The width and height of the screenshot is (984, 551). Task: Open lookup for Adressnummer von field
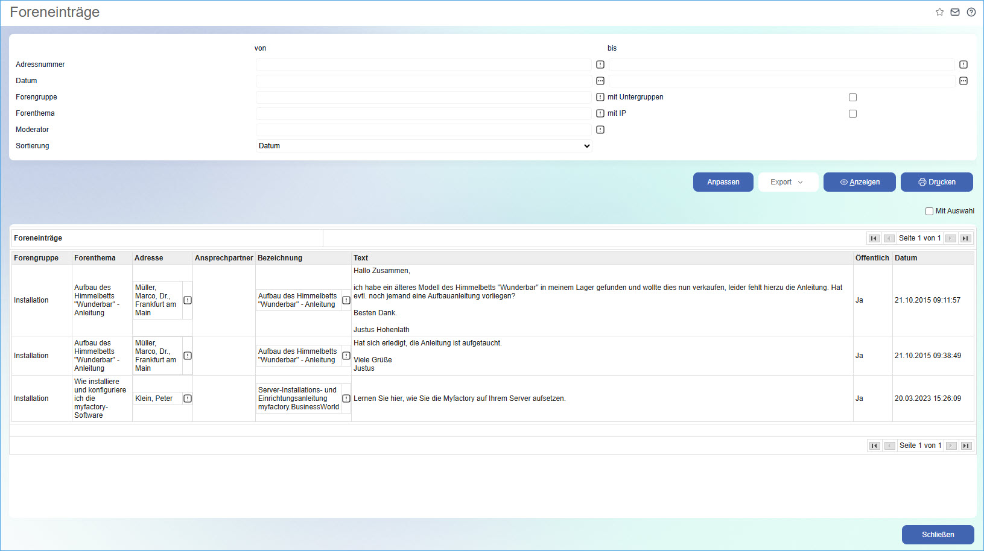pos(600,65)
